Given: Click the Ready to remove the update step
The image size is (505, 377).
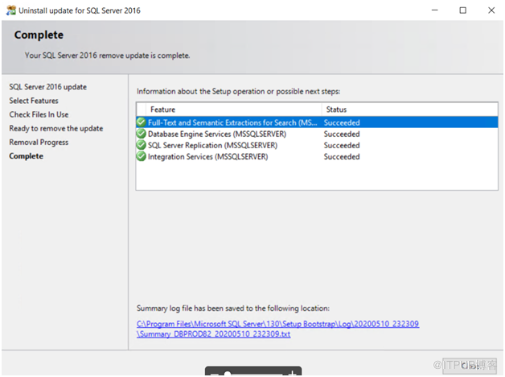Looking at the screenshot, I should pyautogui.click(x=56, y=128).
